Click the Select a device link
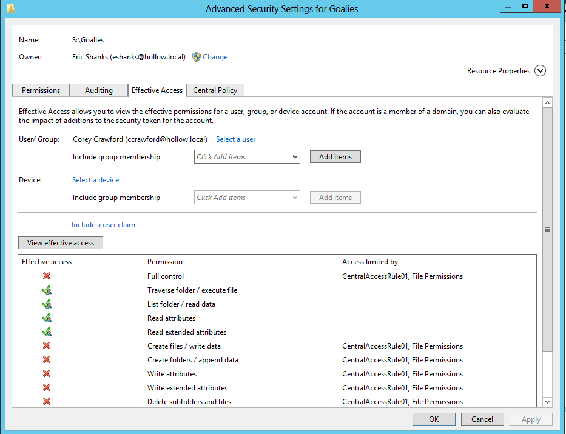This screenshot has width=566, height=434. coord(95,180)
